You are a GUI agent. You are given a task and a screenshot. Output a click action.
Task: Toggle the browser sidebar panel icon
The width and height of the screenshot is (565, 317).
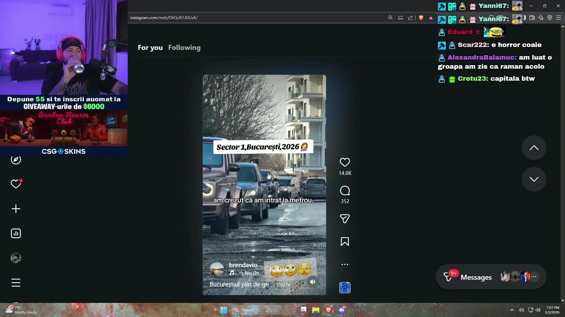524,18
